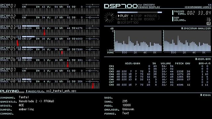212x119 pixels.
Task: Click the DSP volume value 16
Action: [x=208, y=19]
